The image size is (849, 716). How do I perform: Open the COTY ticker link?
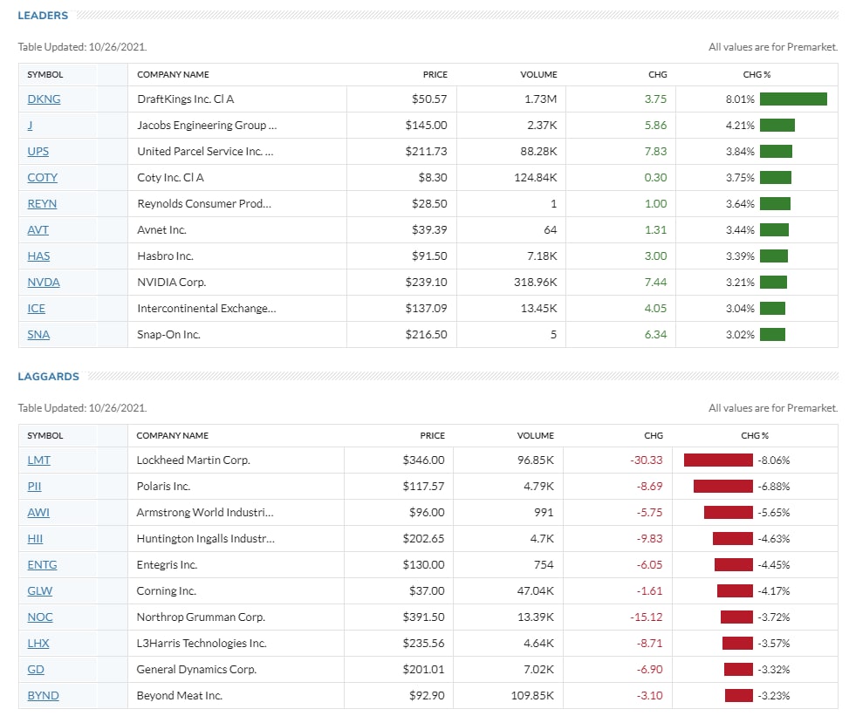click(42, 178)
